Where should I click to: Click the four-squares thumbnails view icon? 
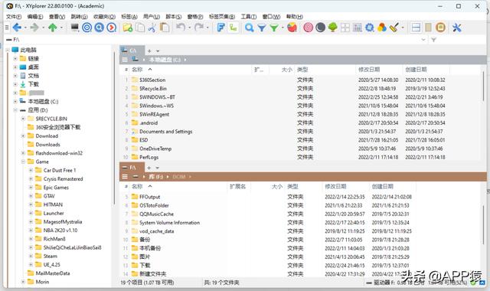point(345,28)
